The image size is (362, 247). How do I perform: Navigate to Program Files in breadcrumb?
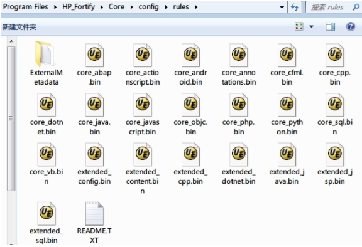pyautogui.click(x=25, y=7)
